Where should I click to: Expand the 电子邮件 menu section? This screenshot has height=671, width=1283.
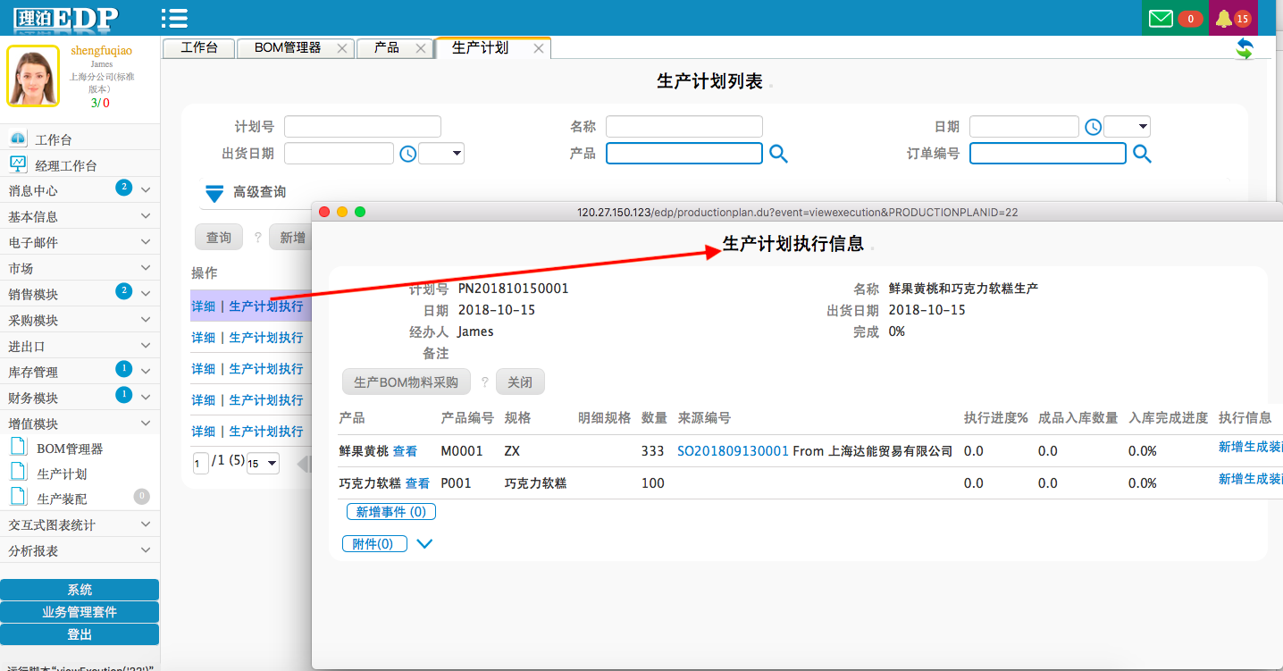coord(146,242)
